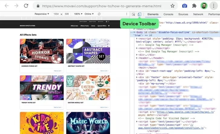Click Effects Sets in store menu
This screenshot has height=134, width=220.
[x=74, y=26]
